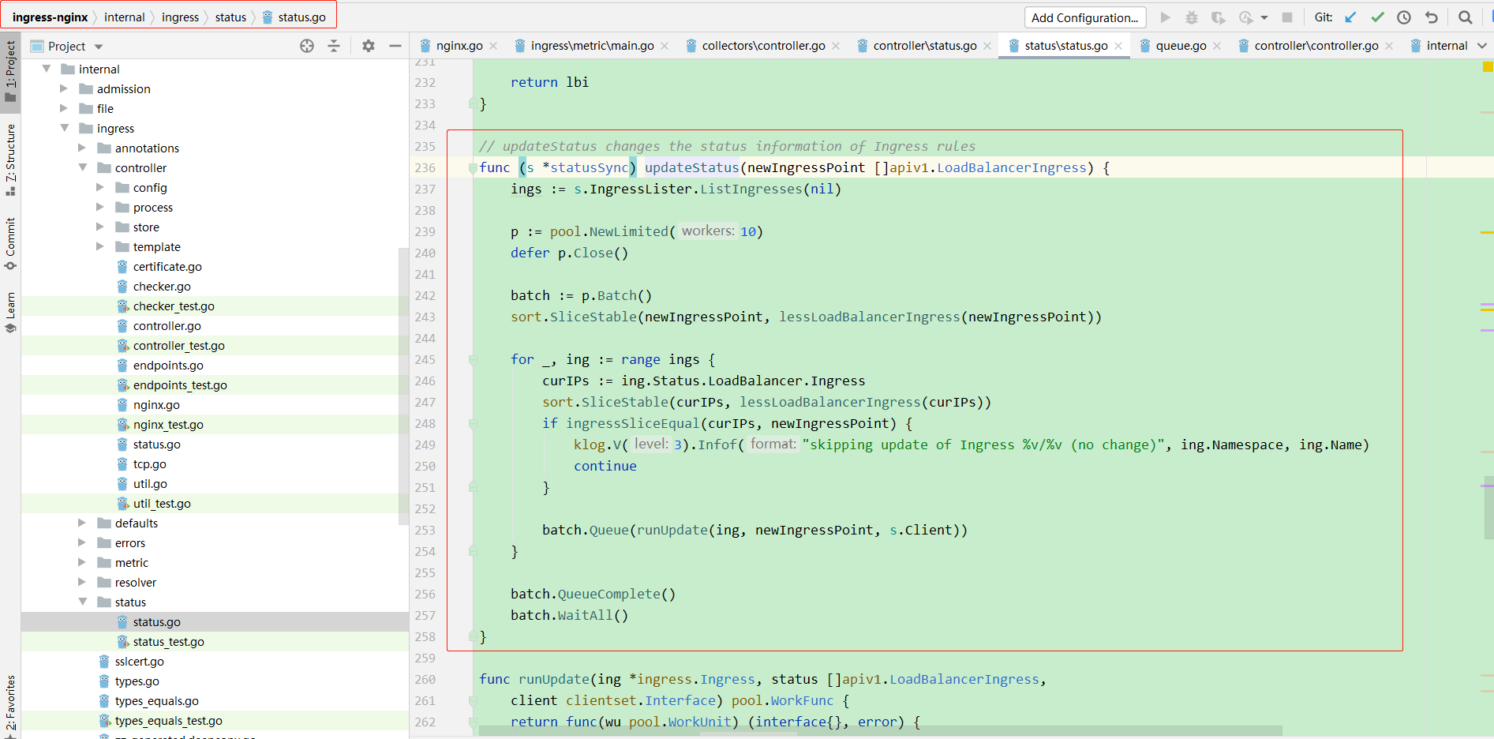Open Search Everywhere magnifier icon
The width and height of the screenshot is (1494, 739).
click(1466, 17)
